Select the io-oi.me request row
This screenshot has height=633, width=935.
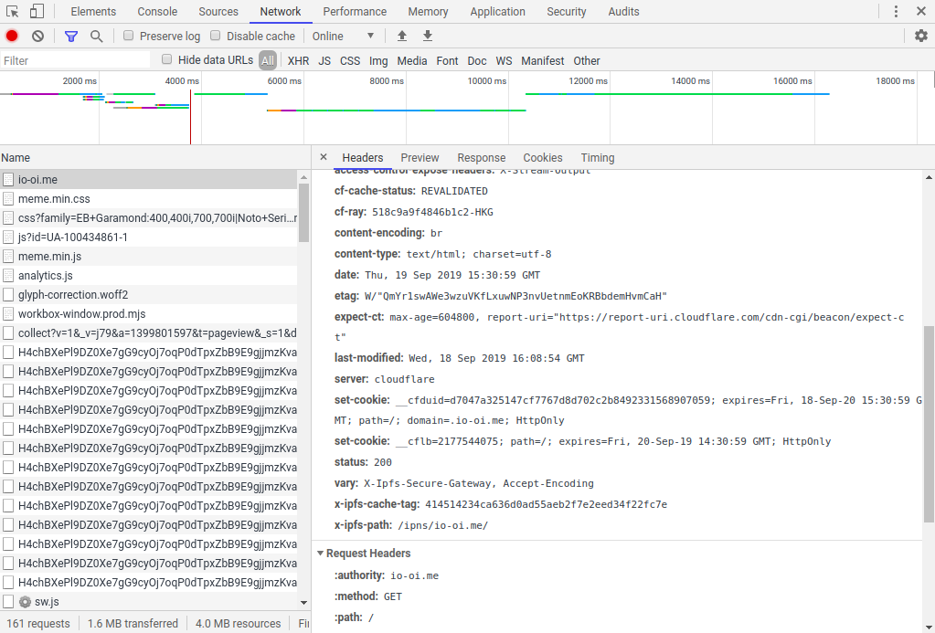(148, 179)
